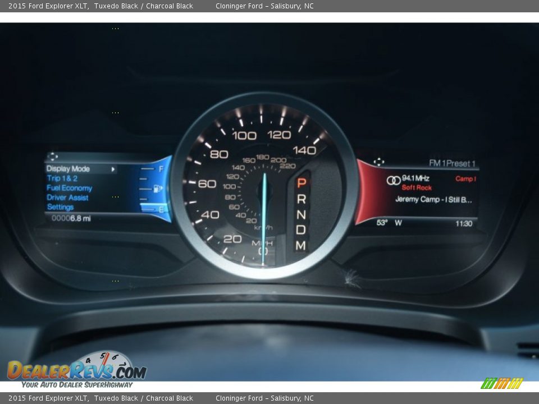Click the P park gear indicator
Image resolution: width=539 pixels, height=404 pixels.
click(302, 183)
